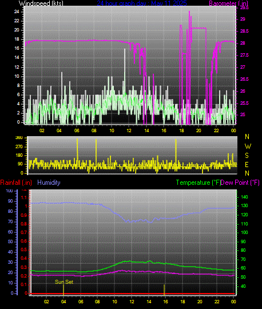Click the 140 value on temperature axis
Screen dimensions: 262x309
pyautogui.click(x=244, y=197)
